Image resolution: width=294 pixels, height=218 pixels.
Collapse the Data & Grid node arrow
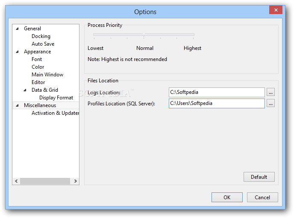pos(25,90)
